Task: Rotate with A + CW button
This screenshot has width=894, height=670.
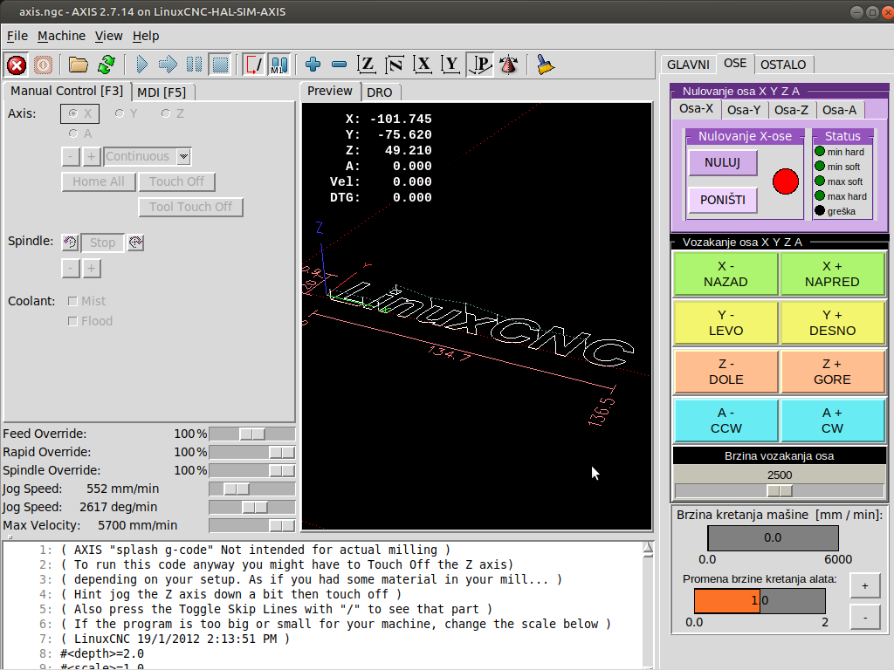Action: (832, 420)
